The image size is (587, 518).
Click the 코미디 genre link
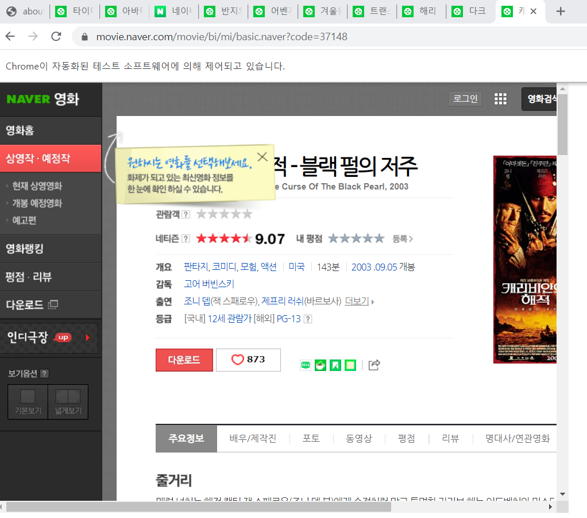pos(224,267)
